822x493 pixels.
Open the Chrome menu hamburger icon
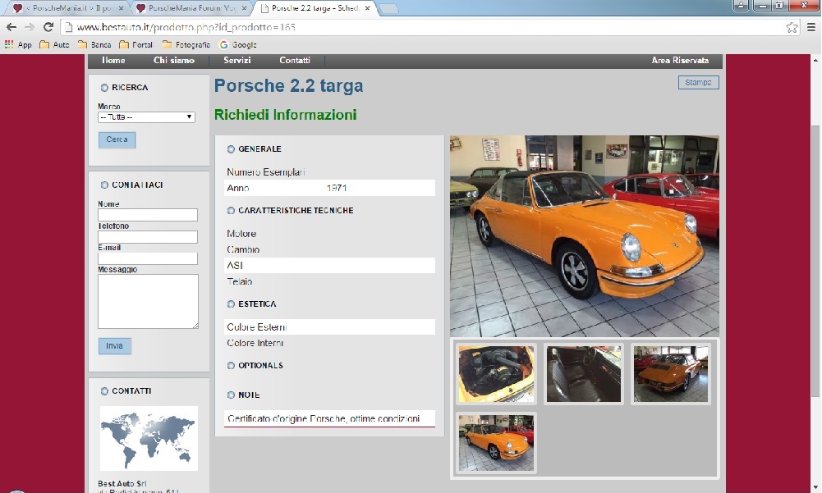pos(811,27)
